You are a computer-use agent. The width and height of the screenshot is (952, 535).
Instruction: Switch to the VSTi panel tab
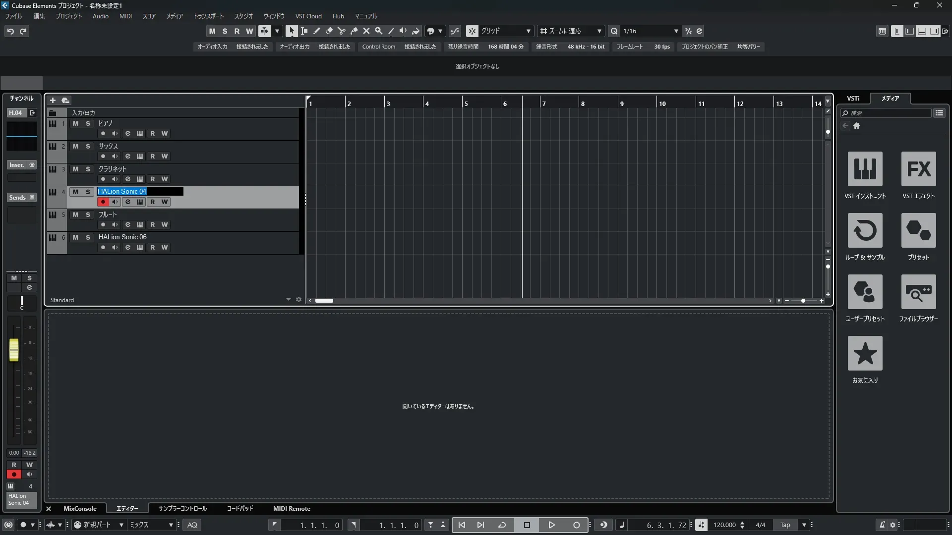click(x=853, y=98)
